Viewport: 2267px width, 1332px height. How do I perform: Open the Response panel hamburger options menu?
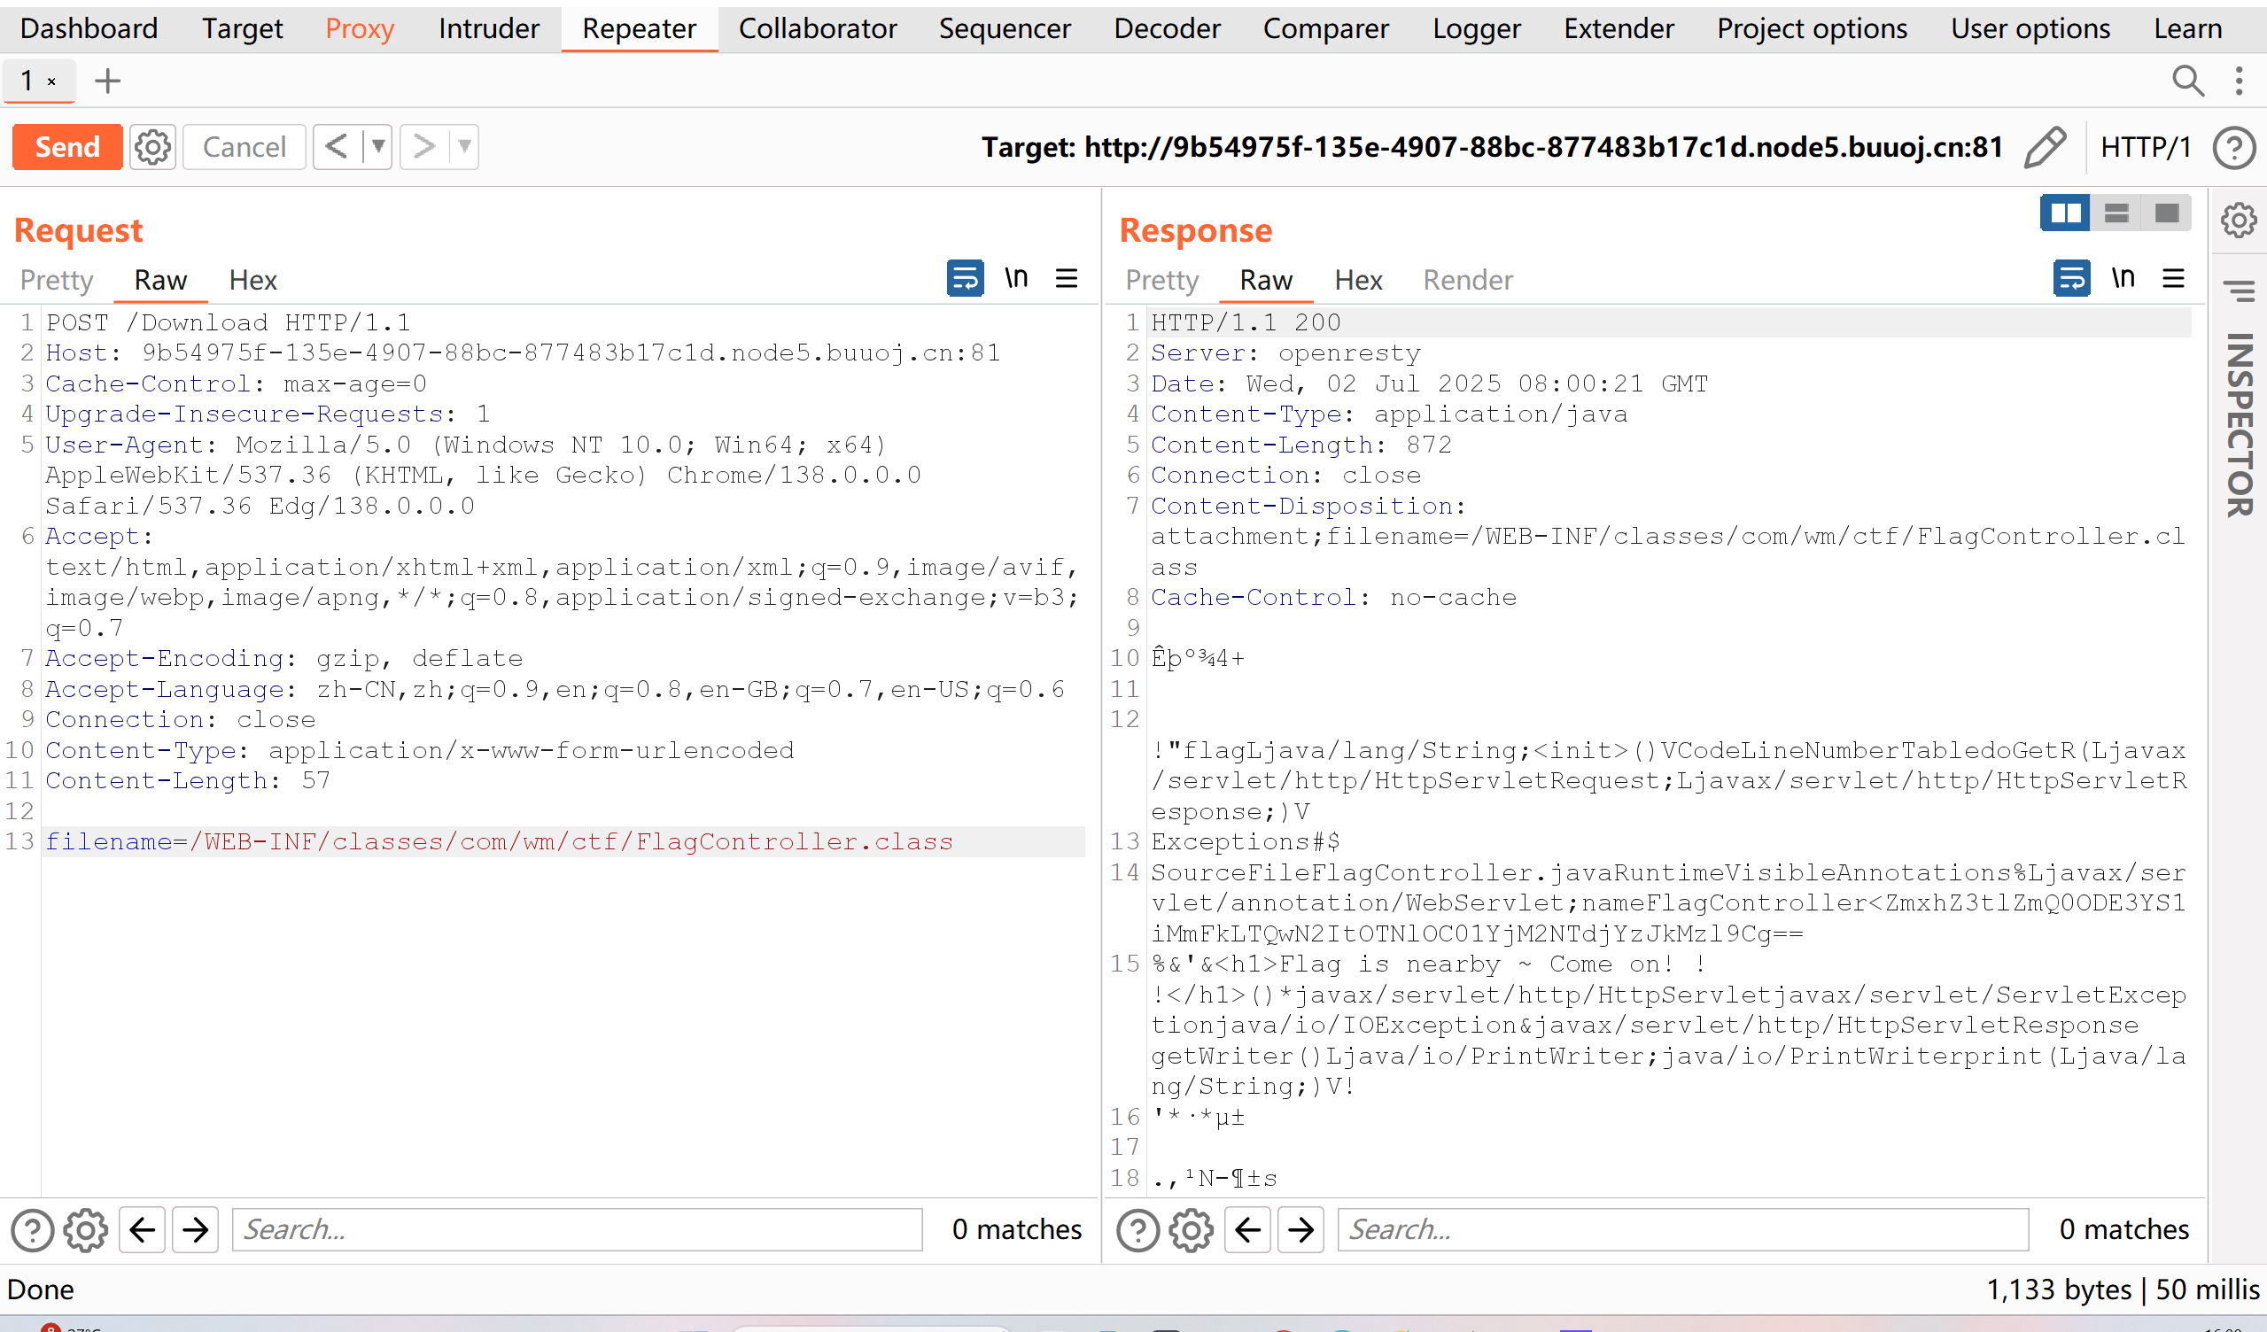click(x=2173, y=279)
